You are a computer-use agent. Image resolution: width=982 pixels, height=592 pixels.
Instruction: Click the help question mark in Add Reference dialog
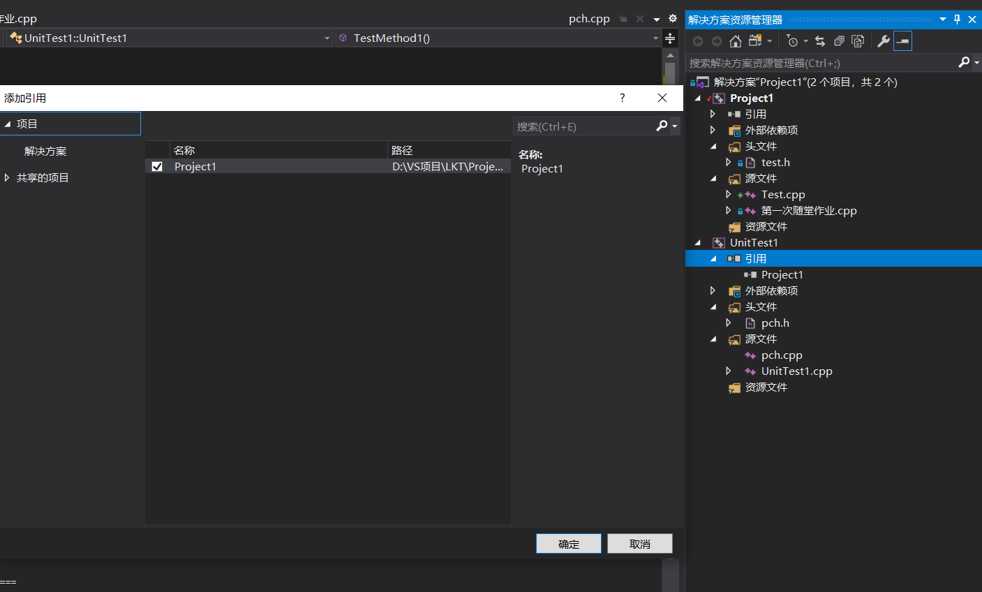pos(623,98)
